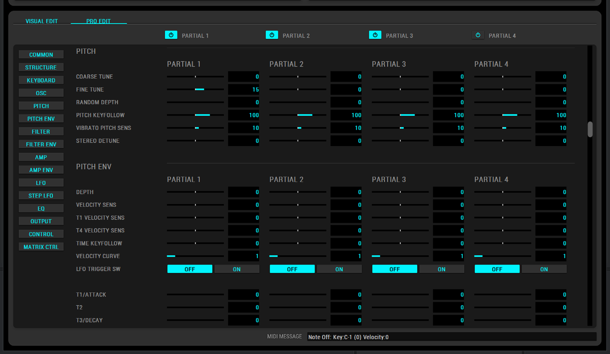Toggle the Partial 3 power icon
The height and width of the screenshot is (354, 610).
pos(375,35)
